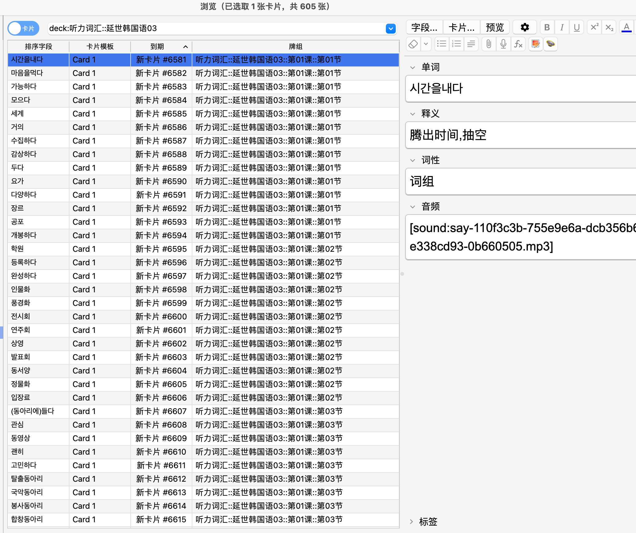Insert an ordered numbered list
Screen dimensions: 636x533
tap(457, 44)
